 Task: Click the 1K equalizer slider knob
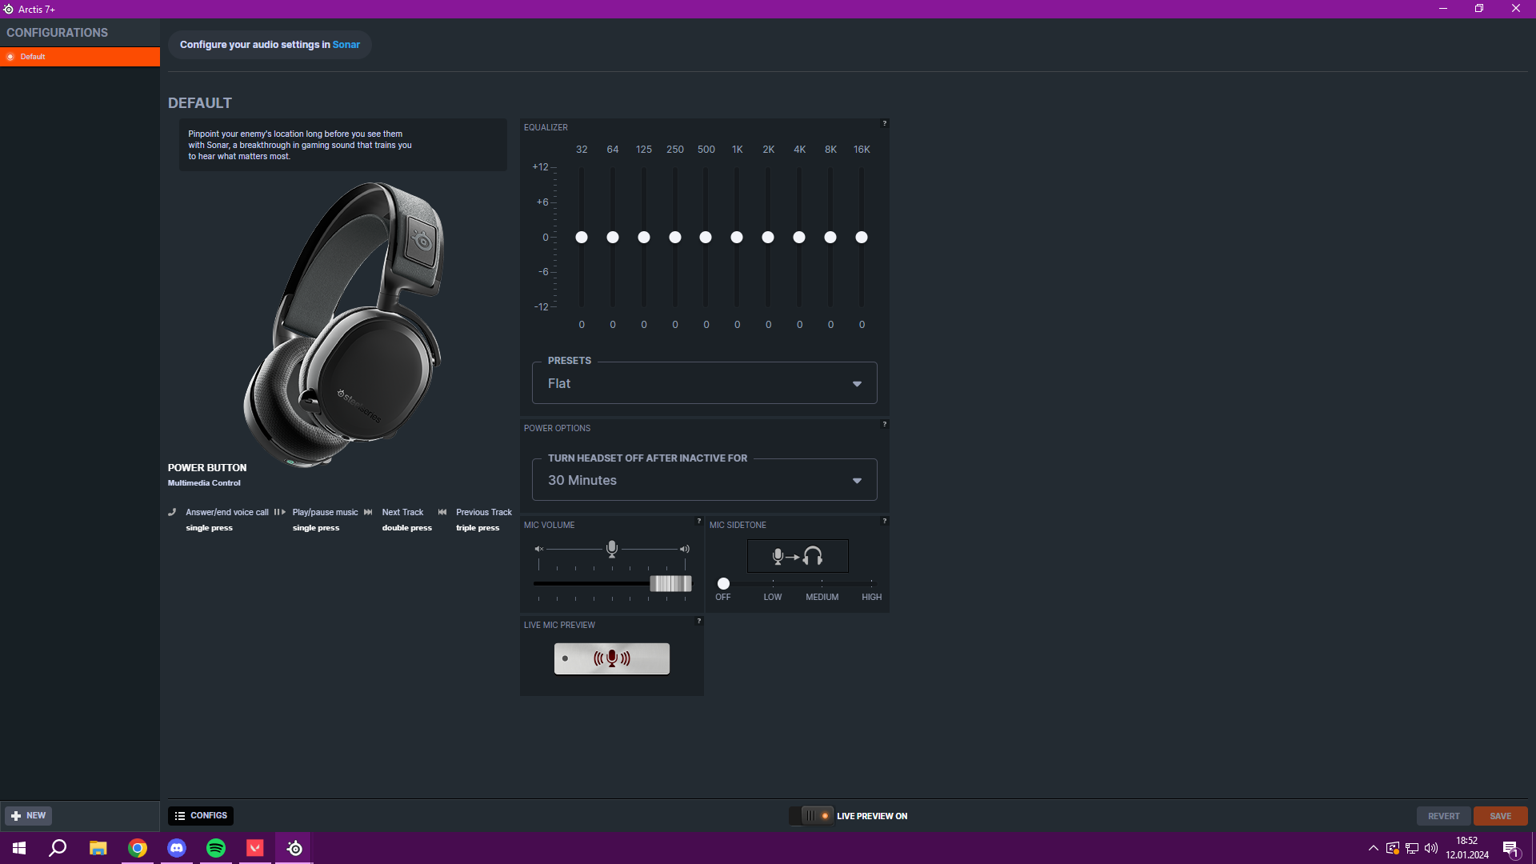pyautogui.click(x=737, y=238)
